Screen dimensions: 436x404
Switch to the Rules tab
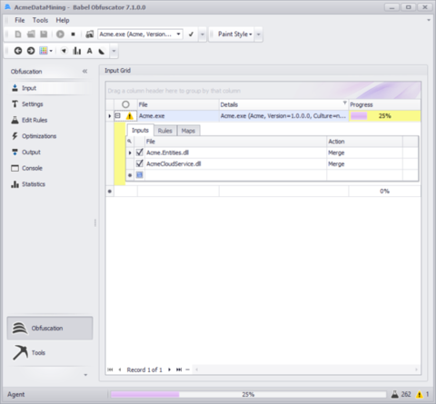165,131
